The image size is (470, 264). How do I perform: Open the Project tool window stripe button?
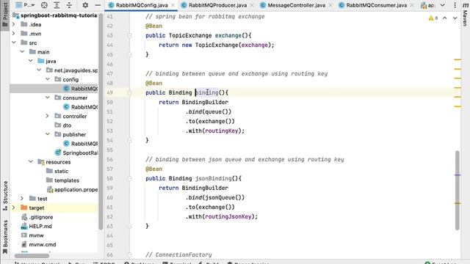[5, 15]
